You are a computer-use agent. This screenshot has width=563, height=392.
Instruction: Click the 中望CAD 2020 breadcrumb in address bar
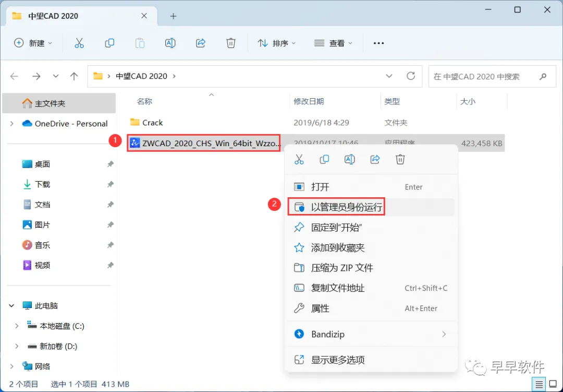[x=141, y=76]
